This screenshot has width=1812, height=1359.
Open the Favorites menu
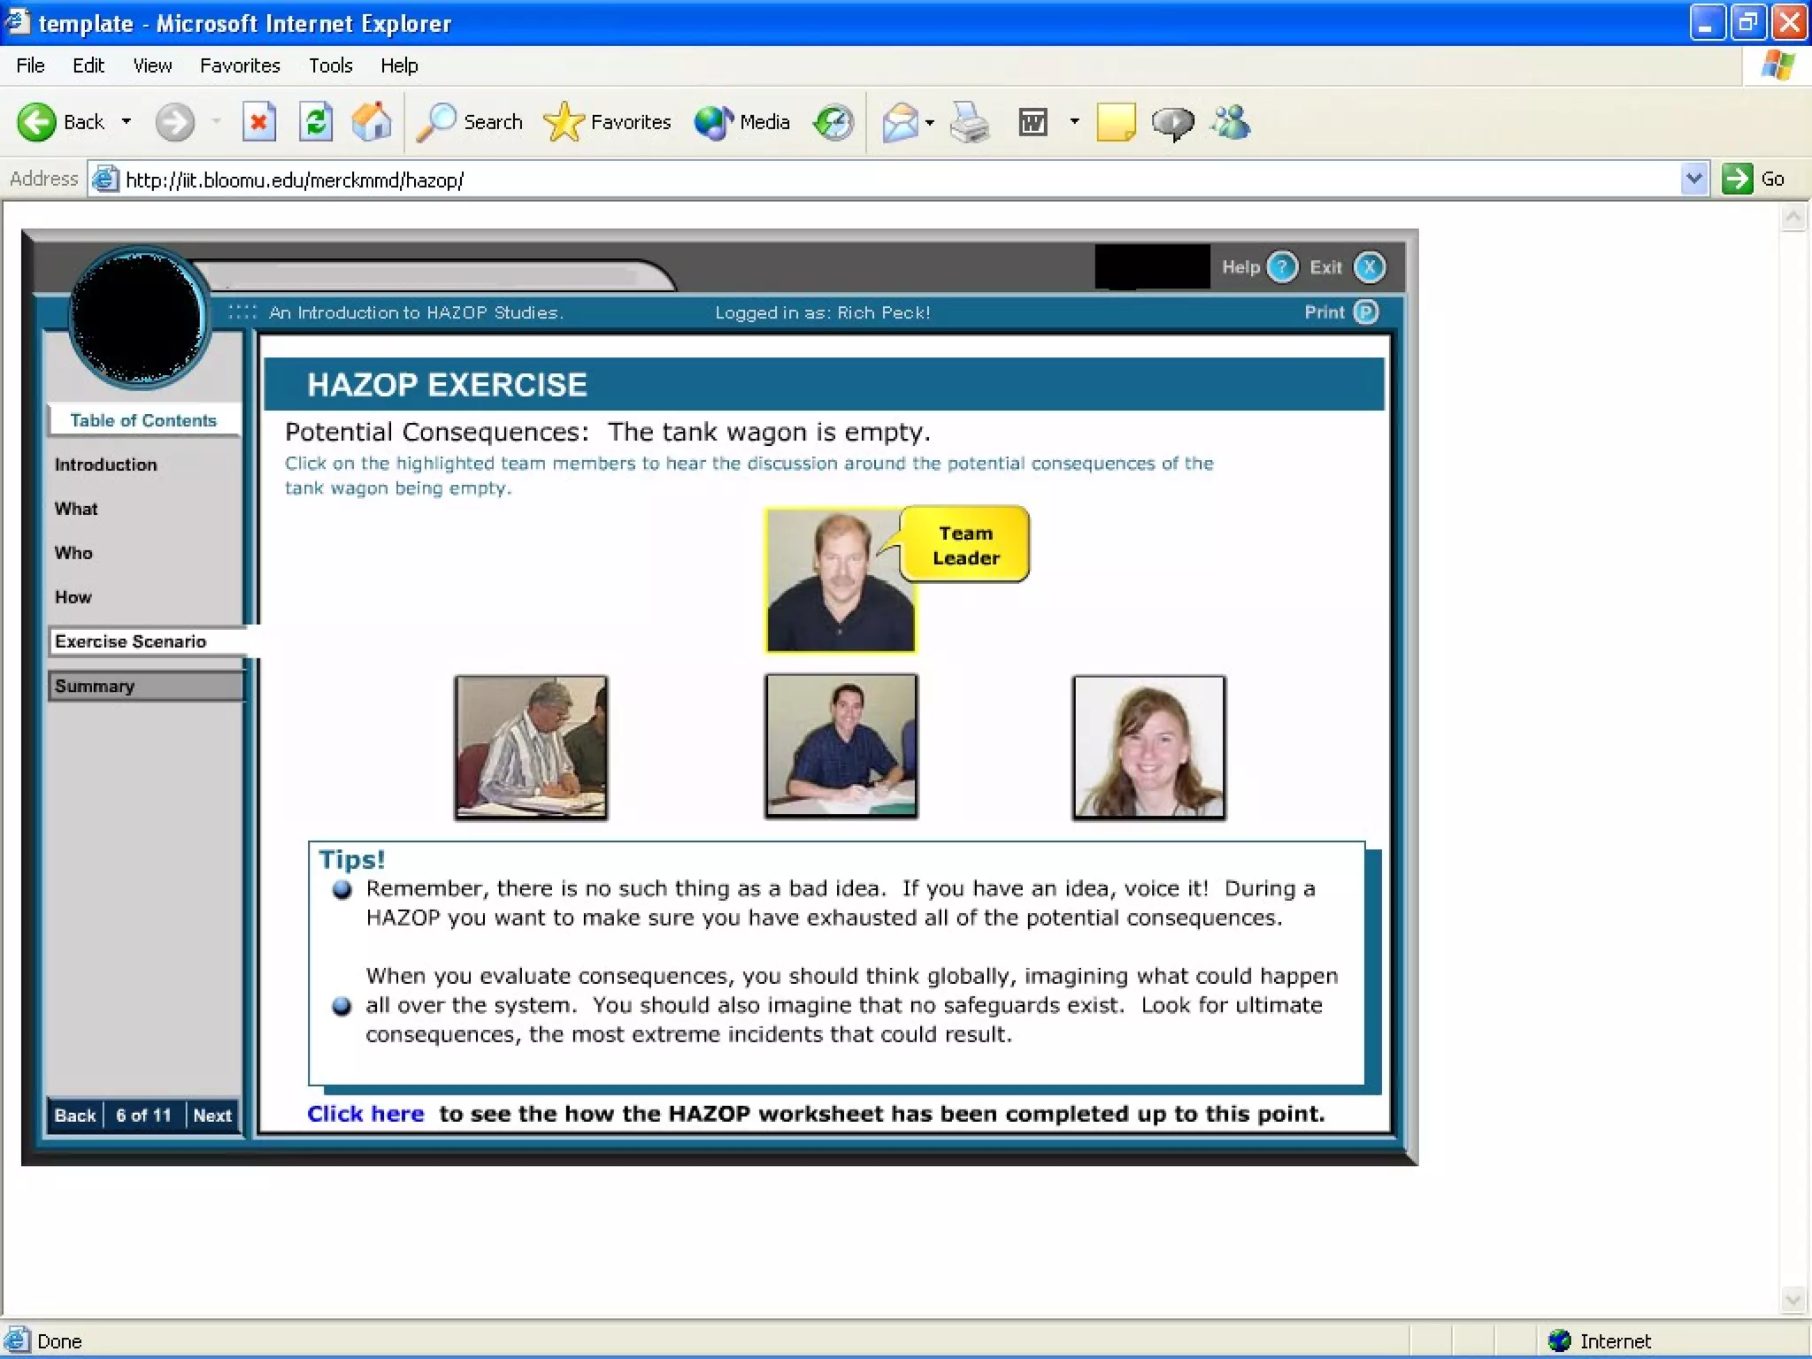click(x=240, y=65)
